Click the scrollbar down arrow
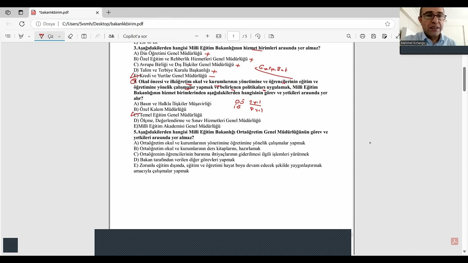 click(464, 252)
